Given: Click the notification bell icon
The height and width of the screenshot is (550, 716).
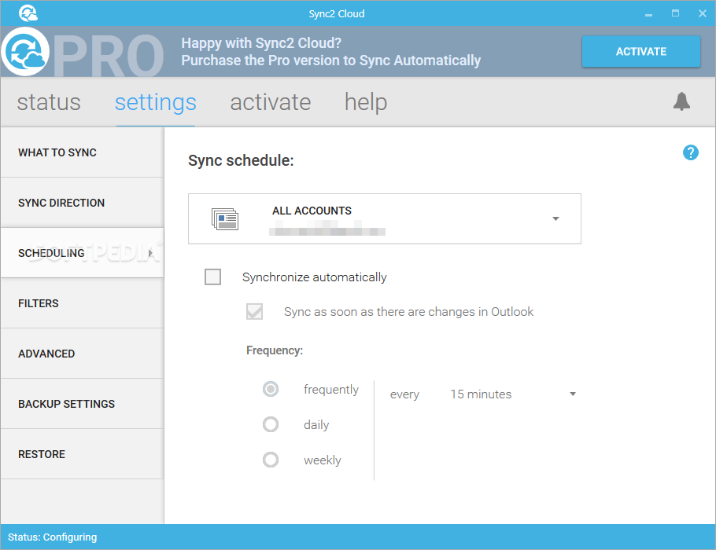Looking at the screenshot, I should [x=681, y=101].
